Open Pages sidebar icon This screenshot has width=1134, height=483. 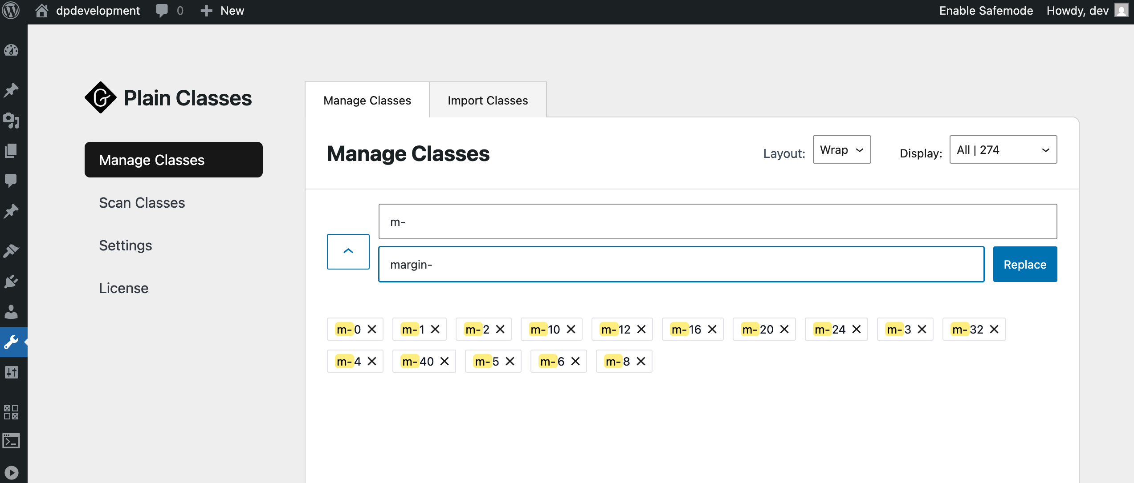click(11, 151)
